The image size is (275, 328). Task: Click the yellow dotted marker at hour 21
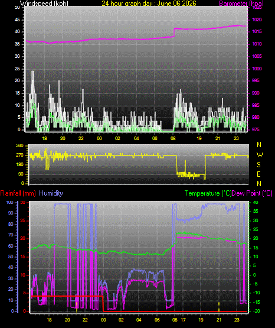[x=219, y=307]
